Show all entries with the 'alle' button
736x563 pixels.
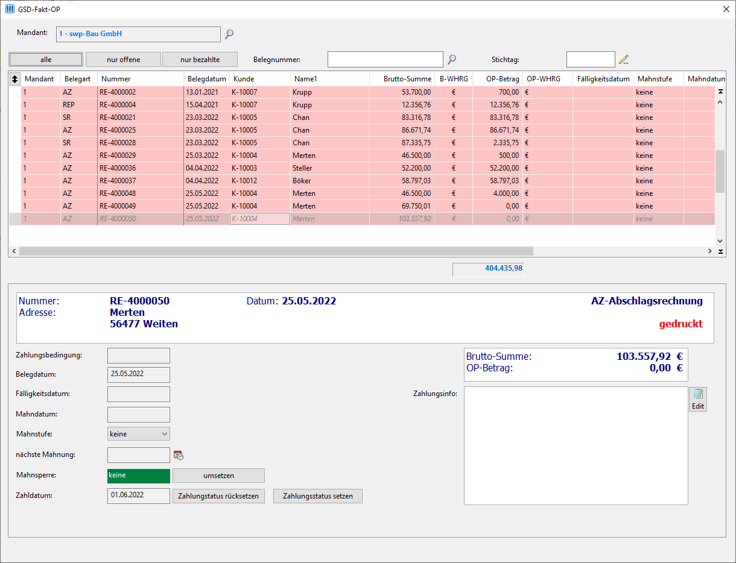tap(46, 59)
